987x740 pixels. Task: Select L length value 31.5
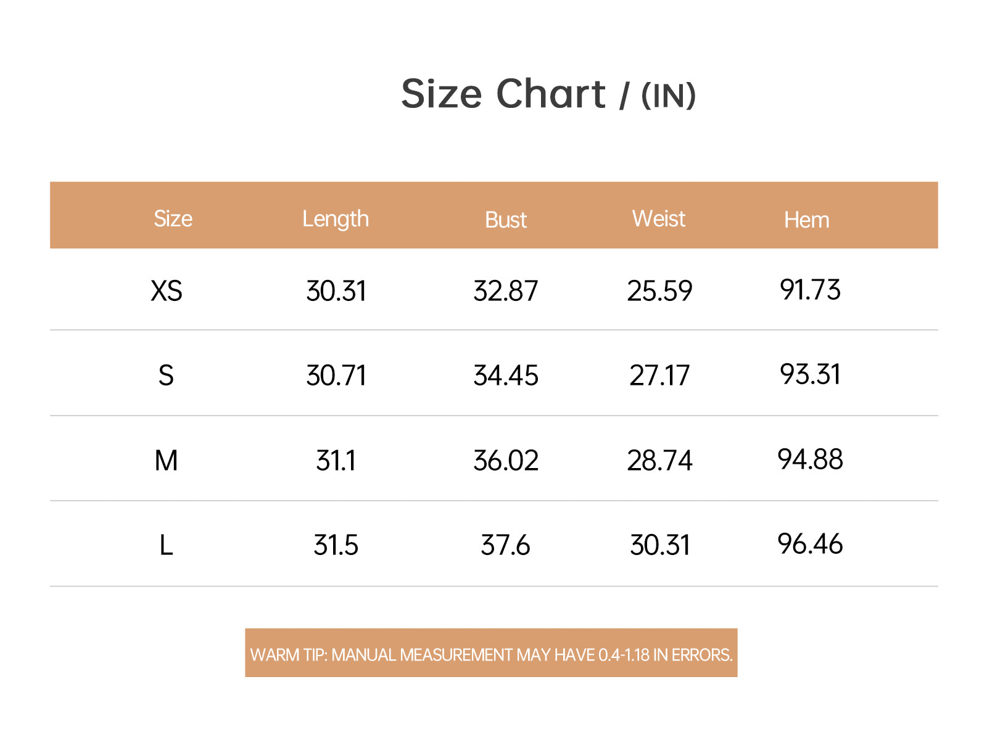click(x=336, y=545)
